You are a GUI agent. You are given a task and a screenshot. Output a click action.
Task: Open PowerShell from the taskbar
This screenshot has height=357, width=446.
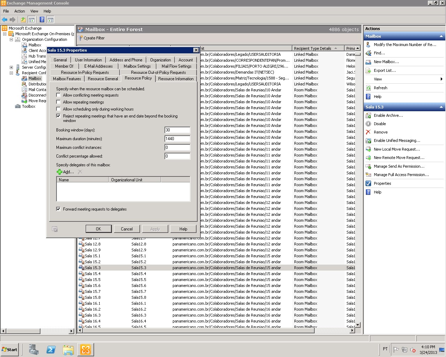51,349
